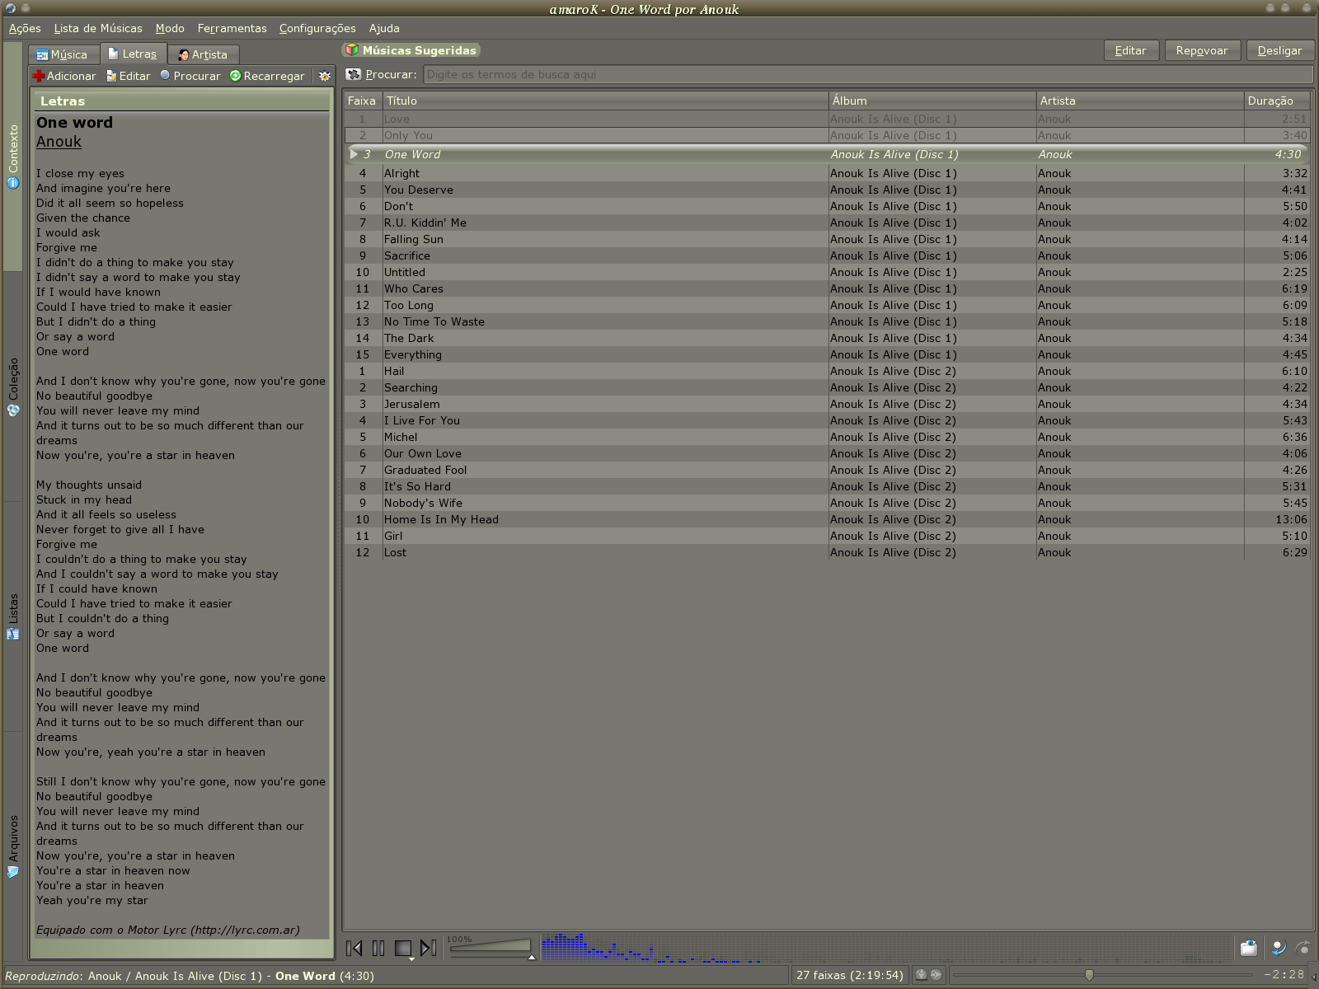
Task: Open the Configurações menu
Action: pyautogui.click(x=317, y=28)
